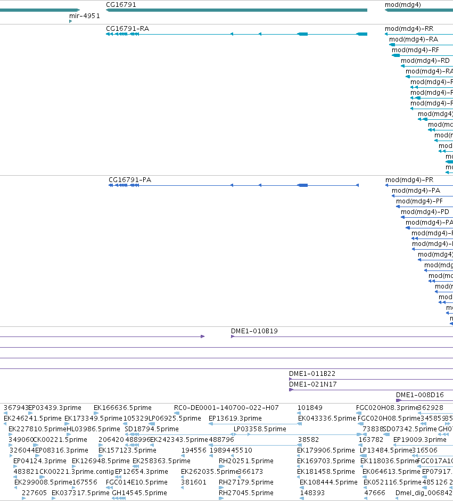The height and width of the screenshot is (501, 453).
Task: Select EST LP06925.5prime
Action: click(175, 418)
